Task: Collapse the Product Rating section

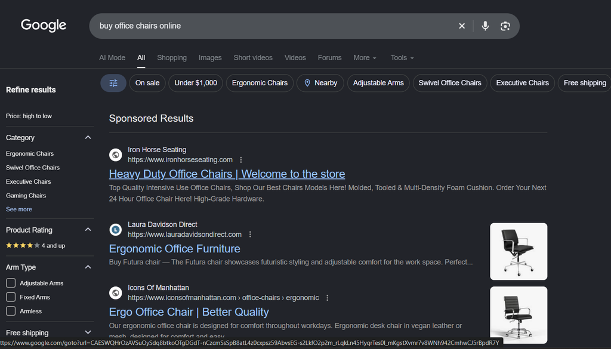Action: tap(88, 230)
